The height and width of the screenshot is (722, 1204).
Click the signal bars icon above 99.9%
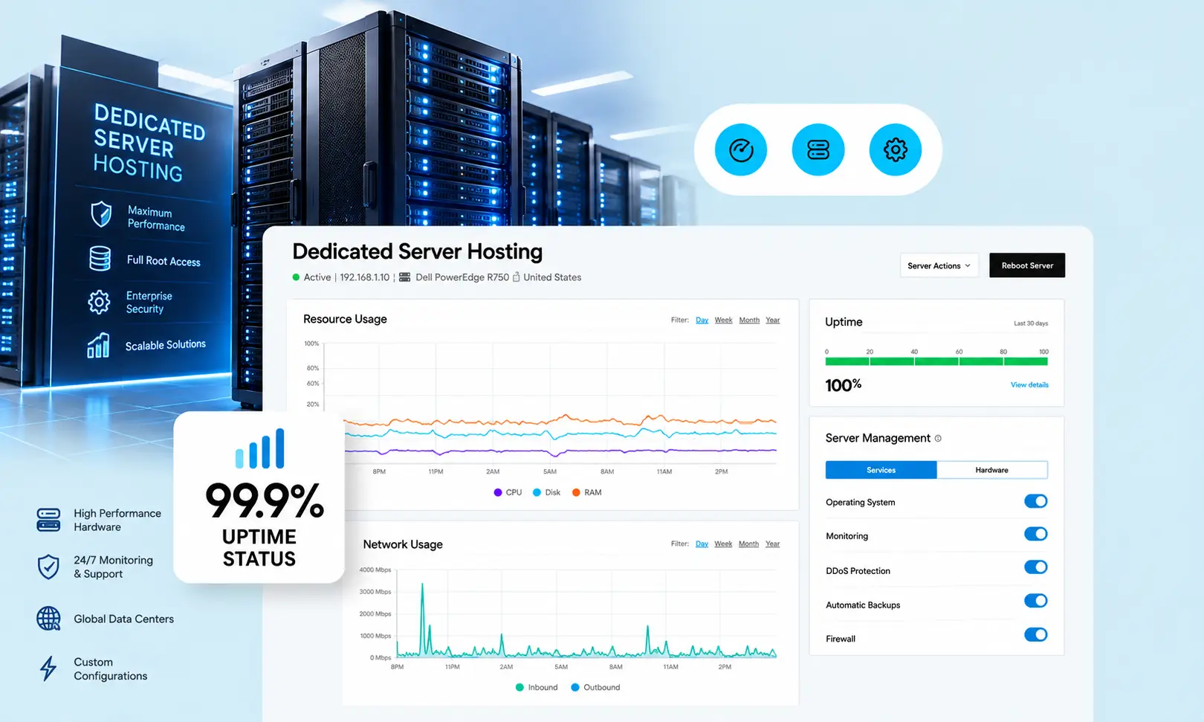point(259,448)
